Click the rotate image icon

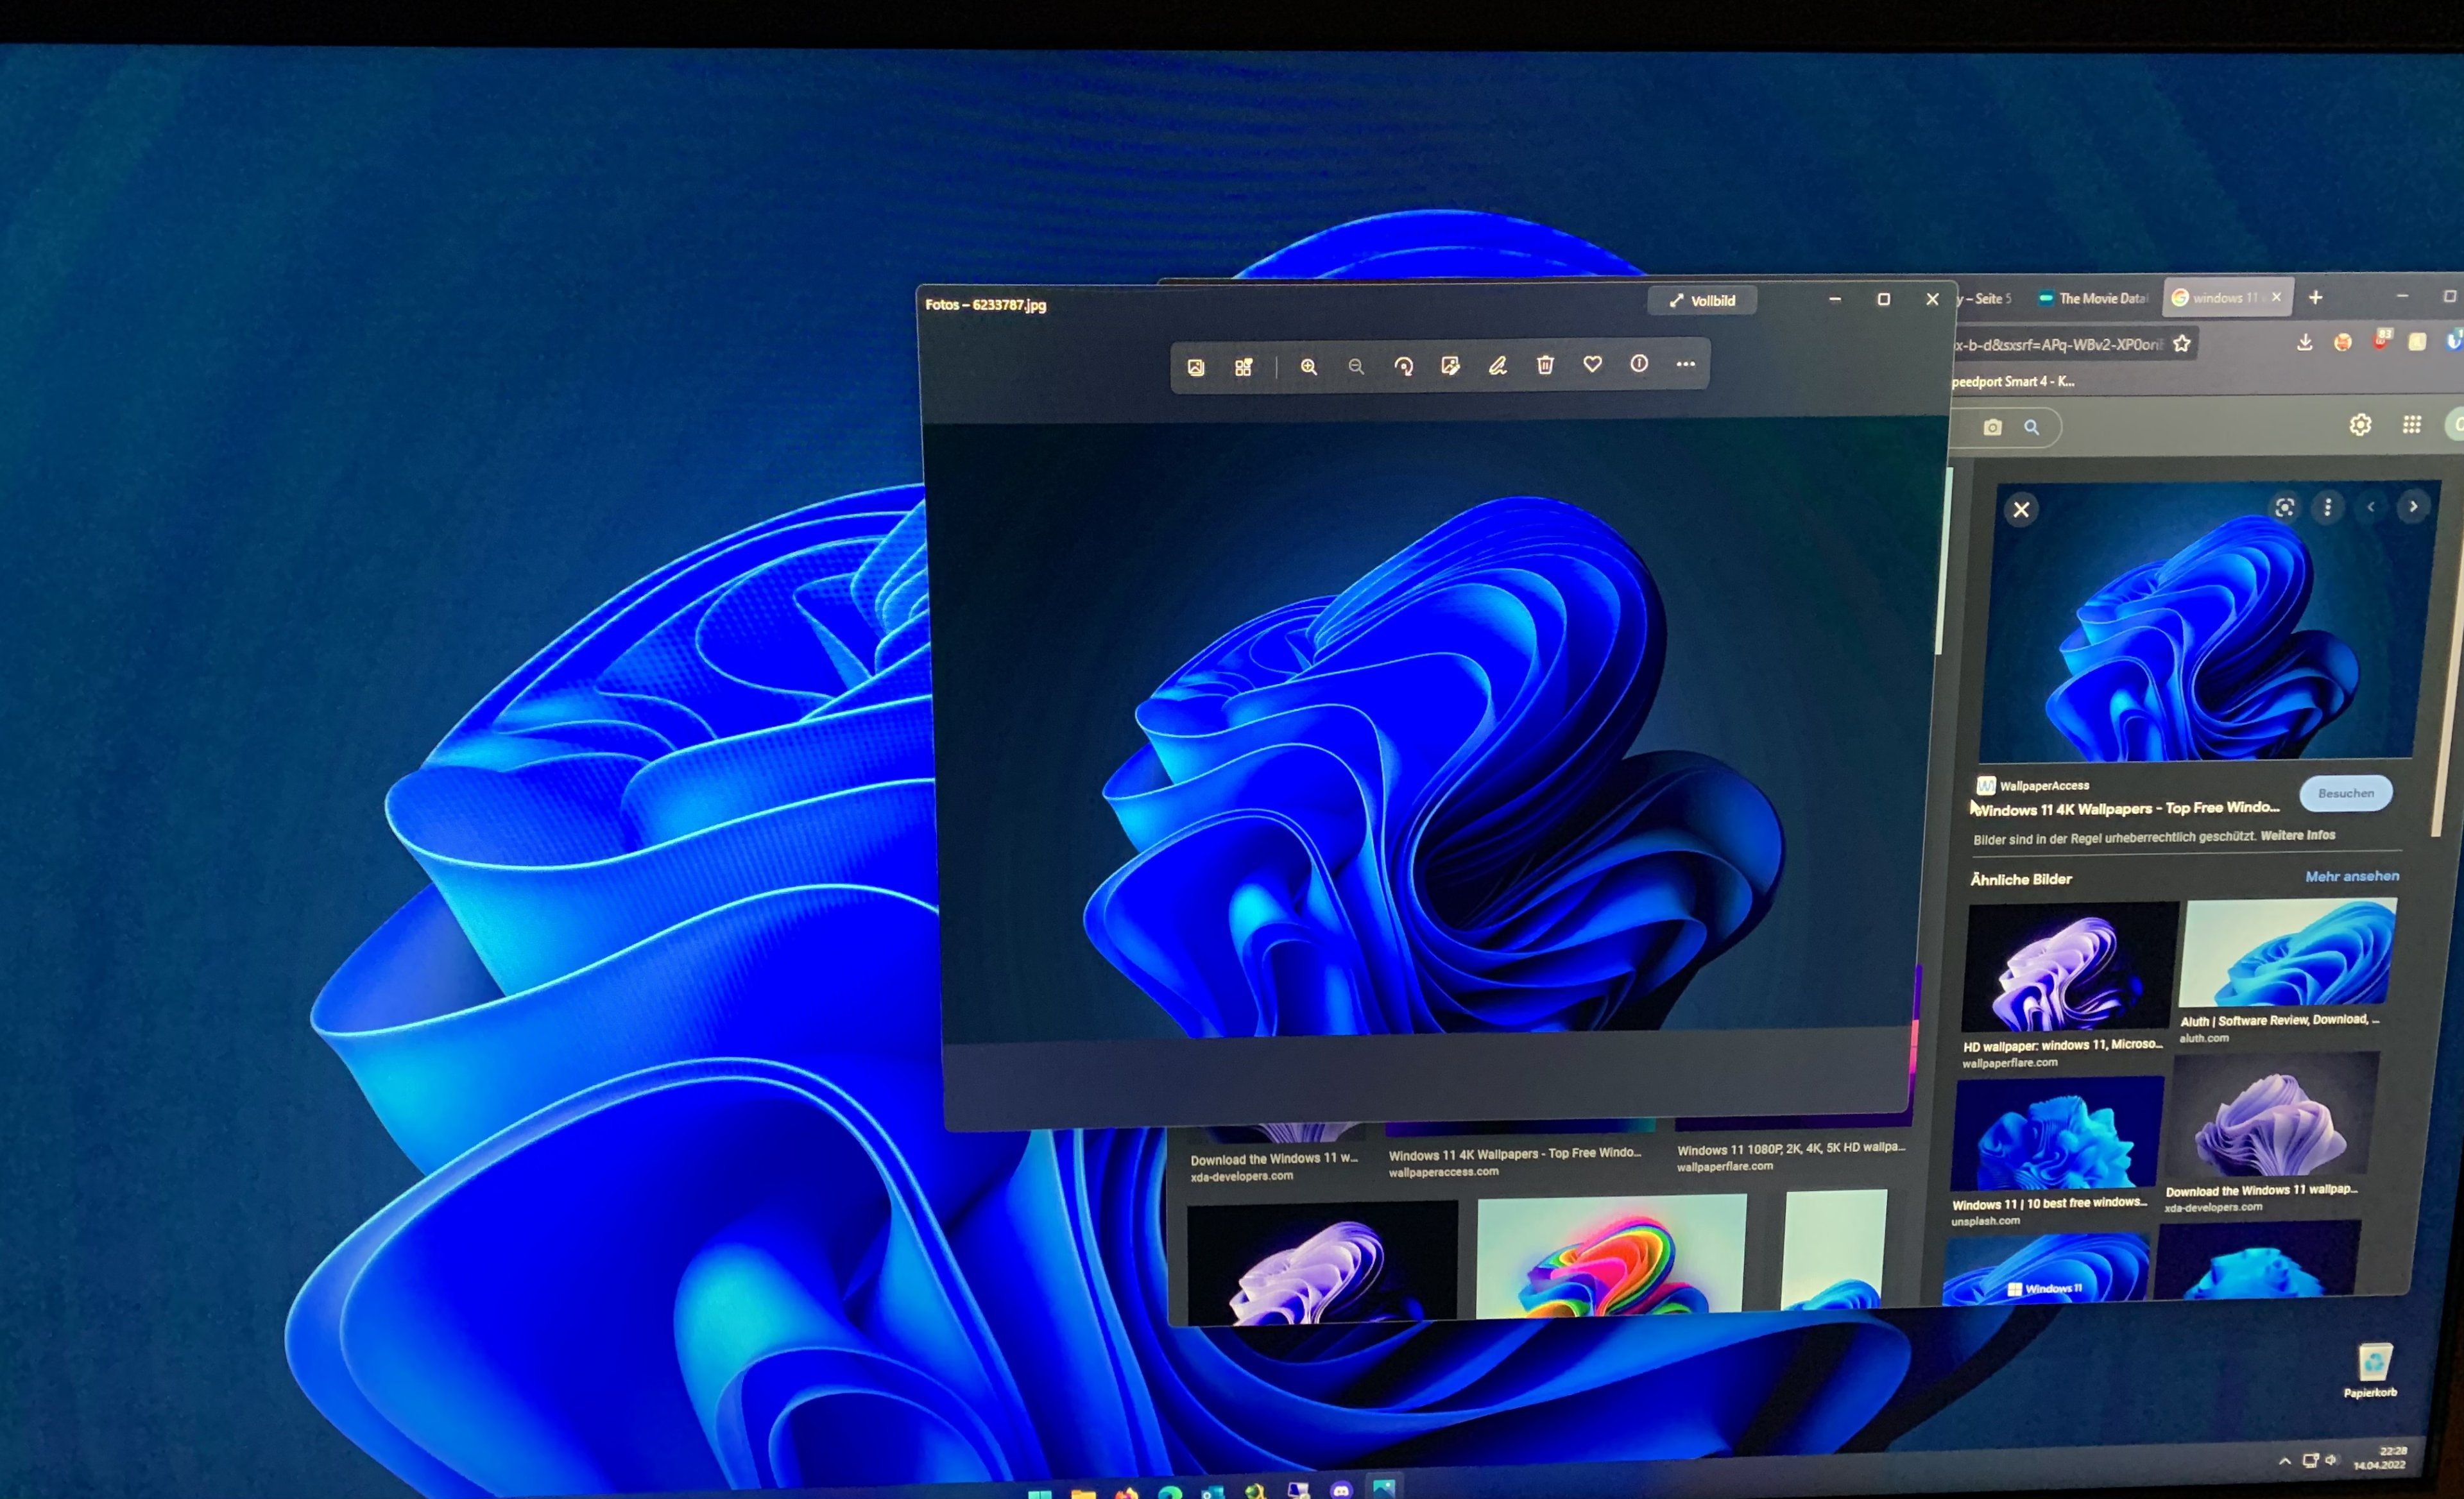coord(1403,367)
